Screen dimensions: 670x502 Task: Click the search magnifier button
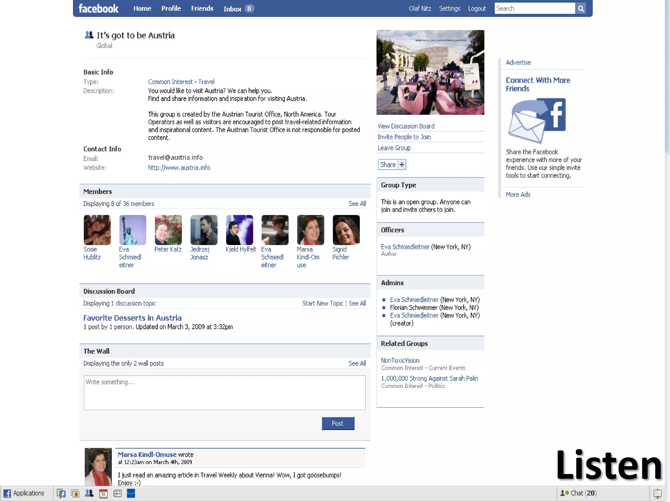(x=581, y=9)
